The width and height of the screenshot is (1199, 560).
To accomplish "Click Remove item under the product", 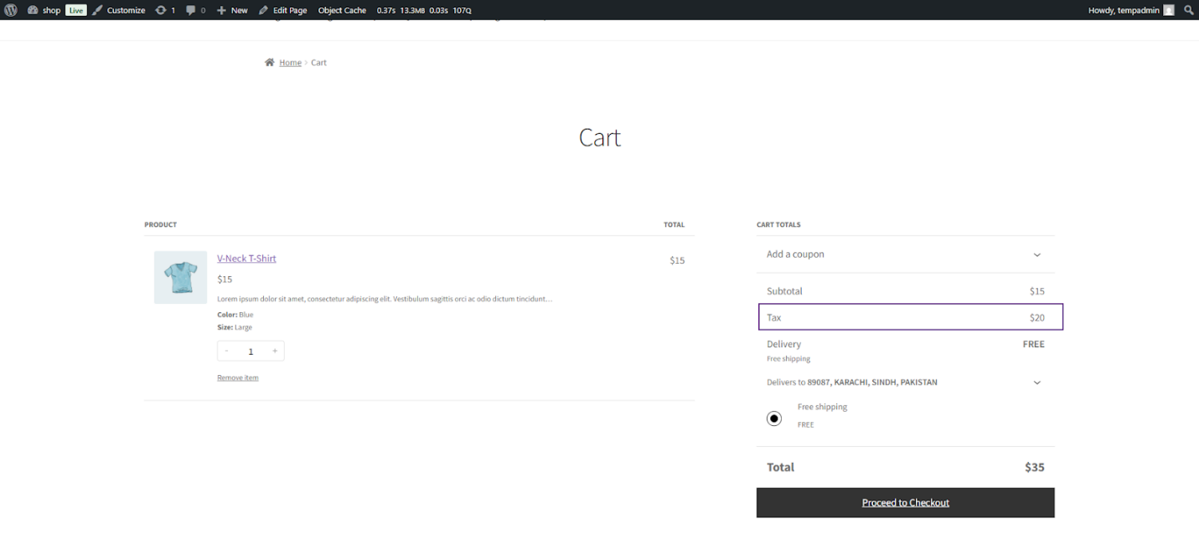I will (x=237, y=377).
